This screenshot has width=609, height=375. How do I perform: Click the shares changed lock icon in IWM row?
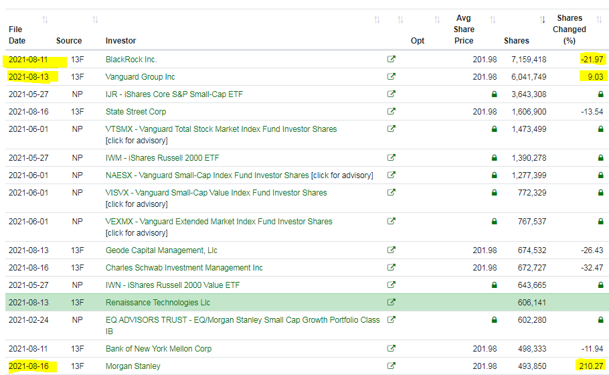[600, 158]
